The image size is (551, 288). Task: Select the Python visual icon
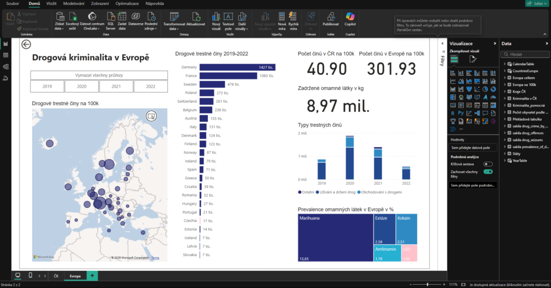(461, 113)
